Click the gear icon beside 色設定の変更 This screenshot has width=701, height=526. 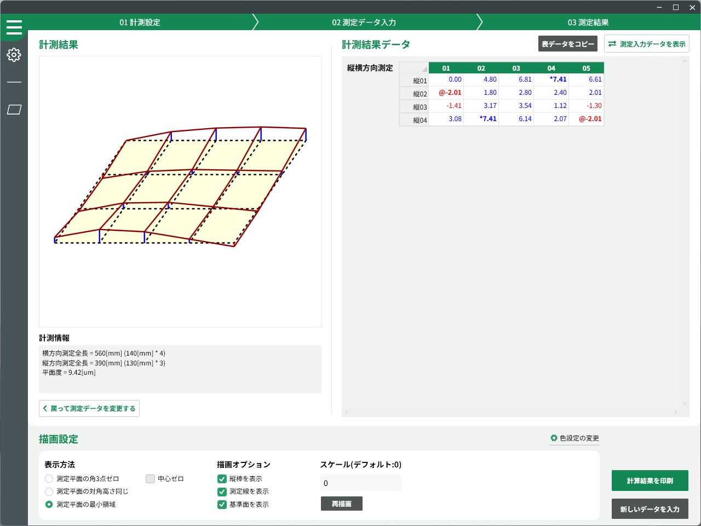click(554, 438)
